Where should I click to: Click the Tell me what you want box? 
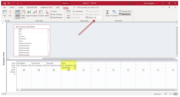click(88, 7)
